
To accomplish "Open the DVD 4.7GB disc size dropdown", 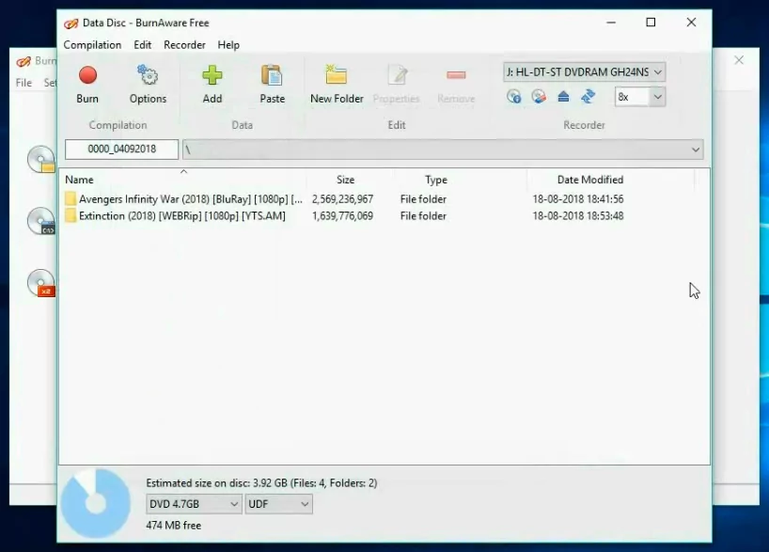I will tap(194, 504).
